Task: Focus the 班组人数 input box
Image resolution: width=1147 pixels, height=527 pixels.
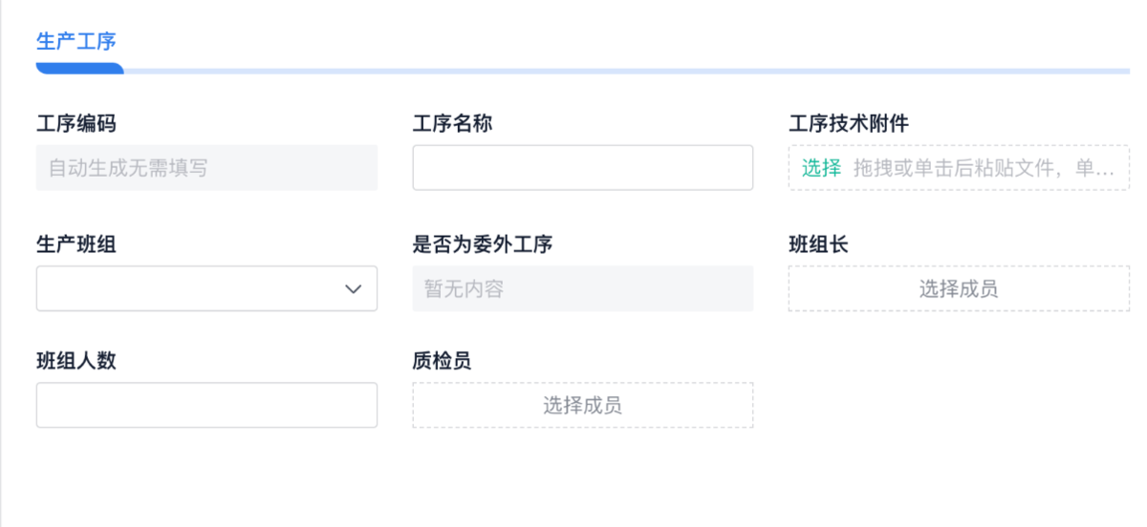Action: [x=206, y=406]
